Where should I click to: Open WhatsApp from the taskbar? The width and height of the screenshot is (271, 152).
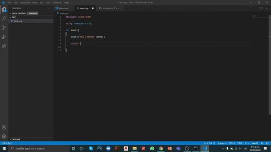pos(152,148)
